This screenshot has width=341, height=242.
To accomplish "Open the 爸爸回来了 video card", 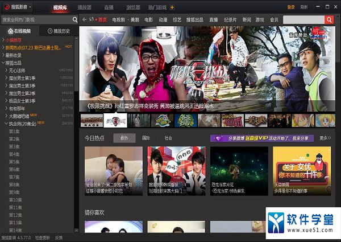I will tap(114, 171).
